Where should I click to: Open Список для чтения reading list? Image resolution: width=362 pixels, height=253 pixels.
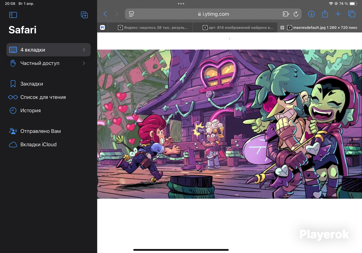(49, 97)
